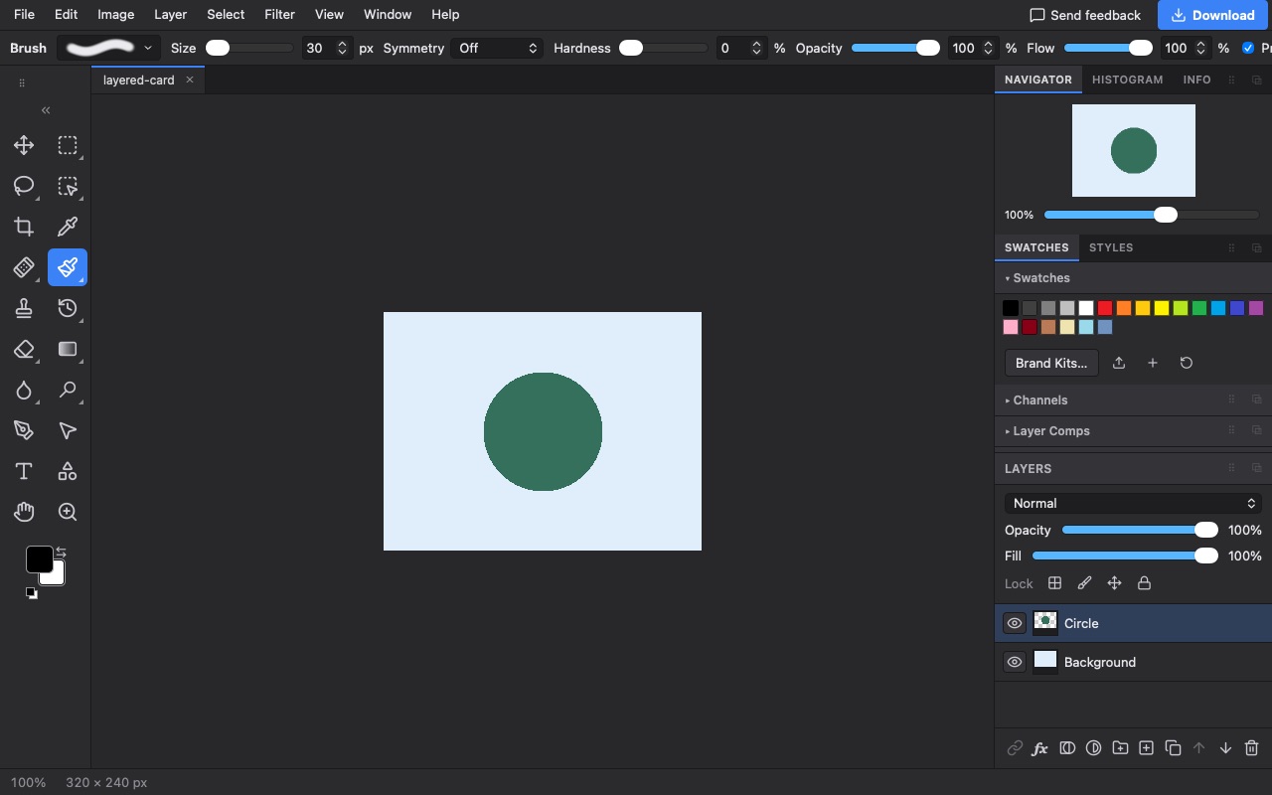Open the Symmetry dropdown
1272x795 pixels.
click(497, 48)
